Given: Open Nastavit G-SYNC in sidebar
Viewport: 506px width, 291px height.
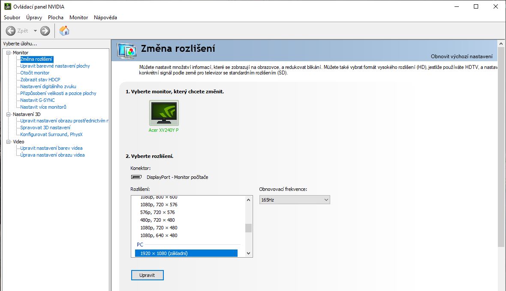Looking at the screenshot, I should [37, 100].
